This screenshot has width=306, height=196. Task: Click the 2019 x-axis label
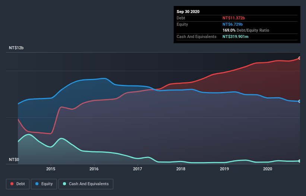[224, 169]
